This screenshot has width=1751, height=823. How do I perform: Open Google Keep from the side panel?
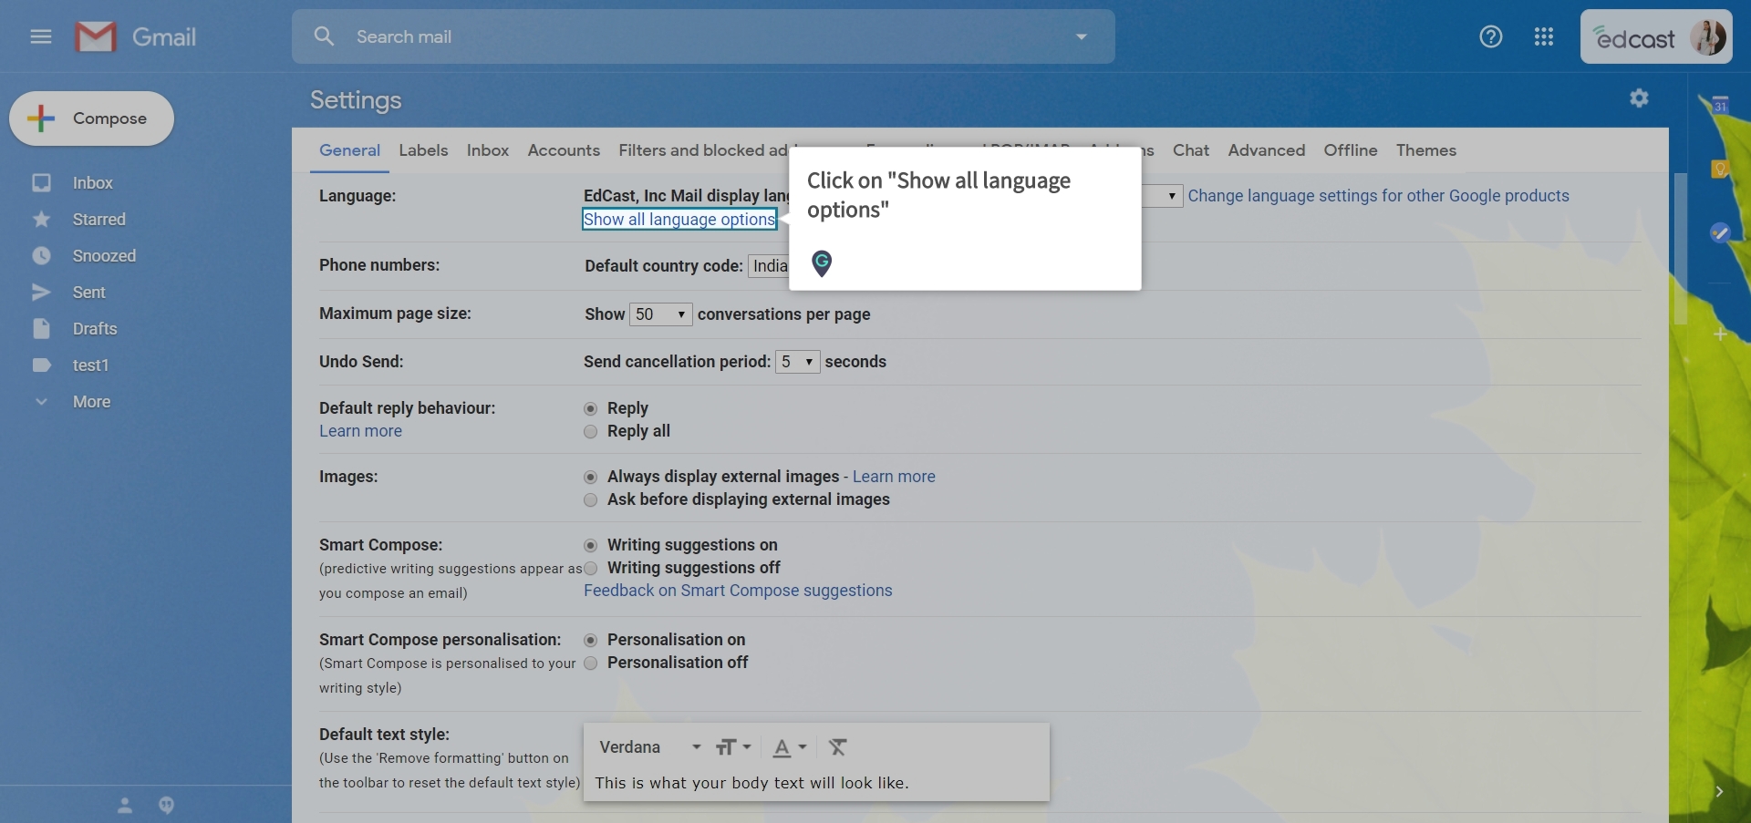tap(1720, 168)
